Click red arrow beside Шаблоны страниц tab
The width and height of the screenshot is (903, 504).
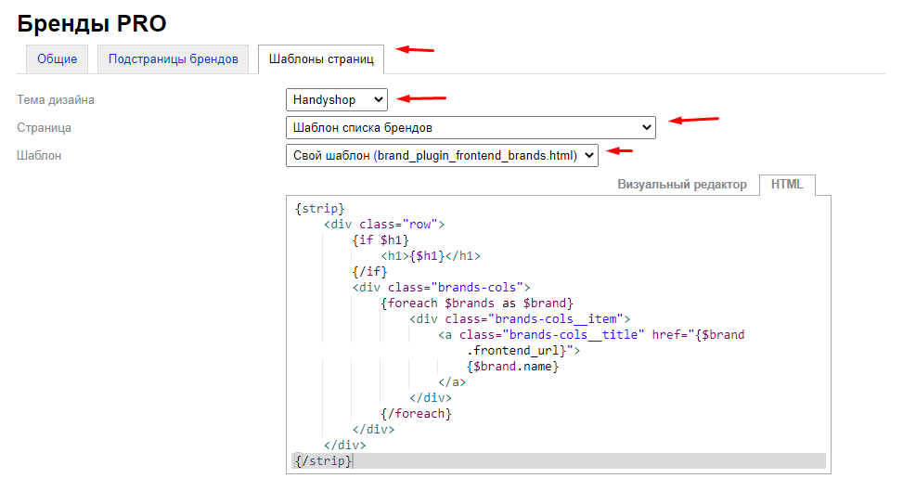(415, 49)
